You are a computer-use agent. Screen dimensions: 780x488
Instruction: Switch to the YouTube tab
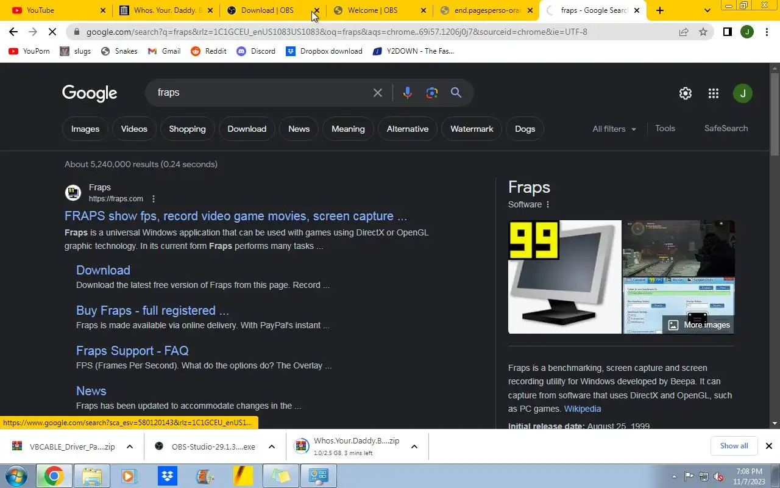click(x=55, y=10)
